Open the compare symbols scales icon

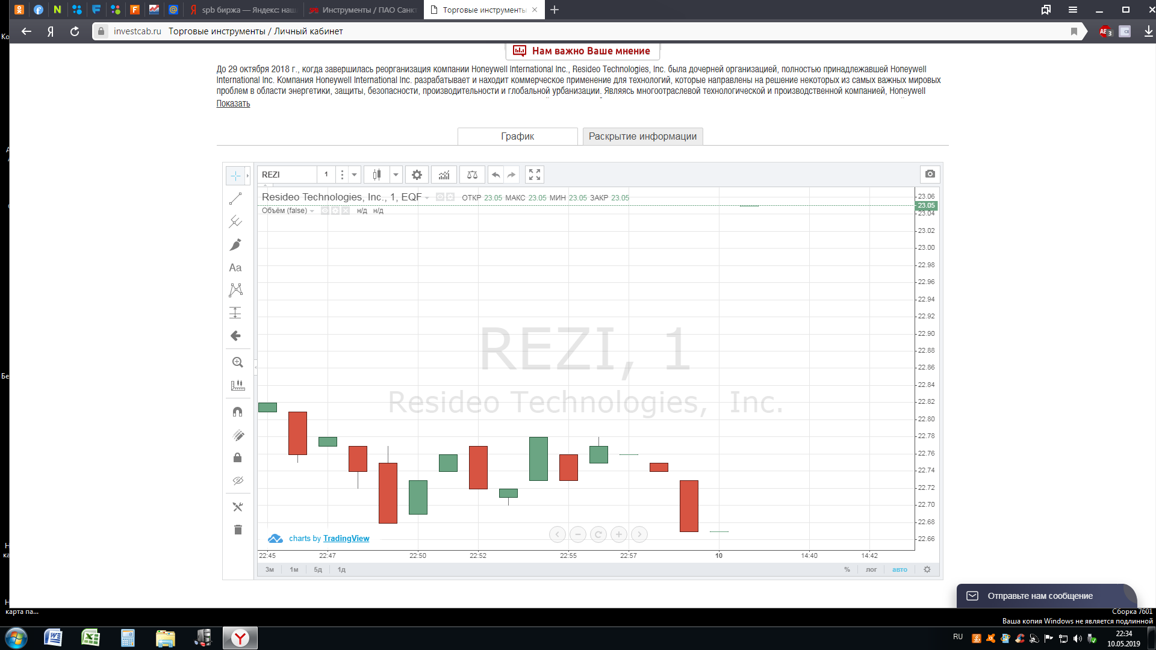point(472,175)
